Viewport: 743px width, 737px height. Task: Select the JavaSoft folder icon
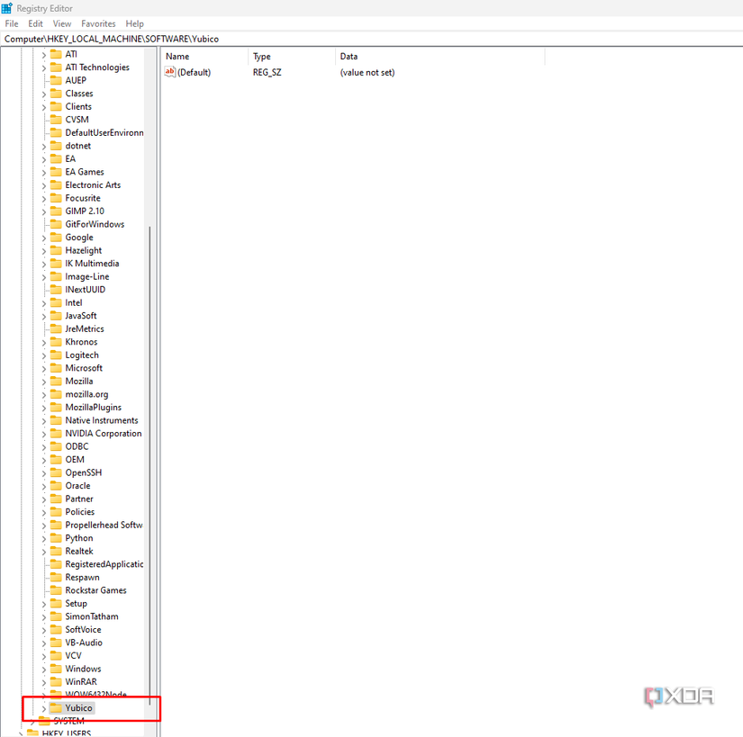tap(56, 316)
